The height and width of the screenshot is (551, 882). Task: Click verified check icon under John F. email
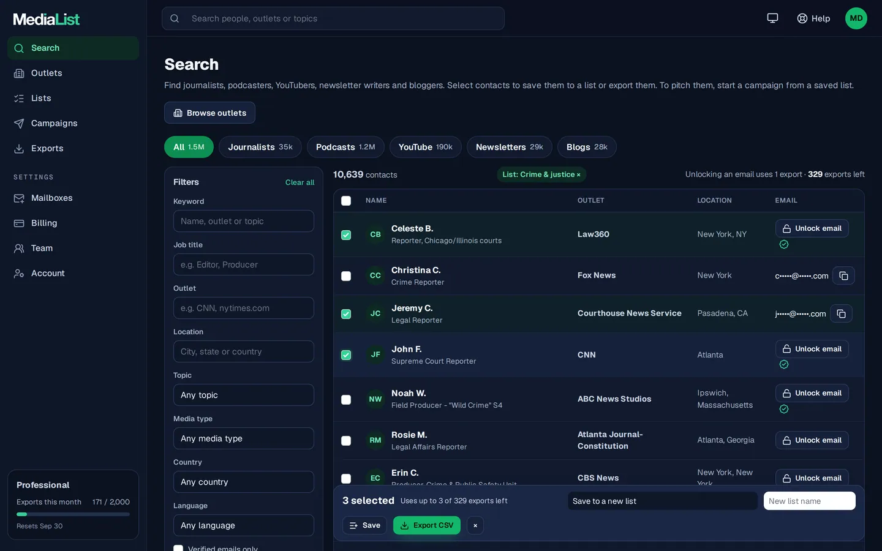(x=783, y=364)
